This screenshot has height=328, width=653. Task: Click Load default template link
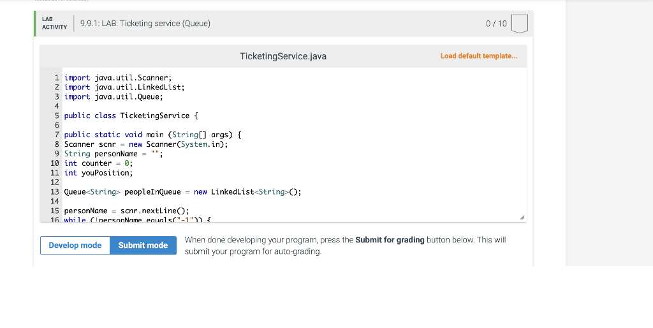click(479, 56)
